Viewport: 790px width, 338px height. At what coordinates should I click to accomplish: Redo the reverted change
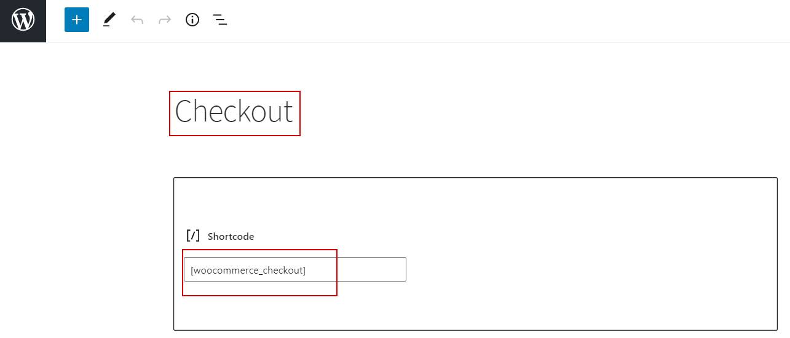coord(165,20)
